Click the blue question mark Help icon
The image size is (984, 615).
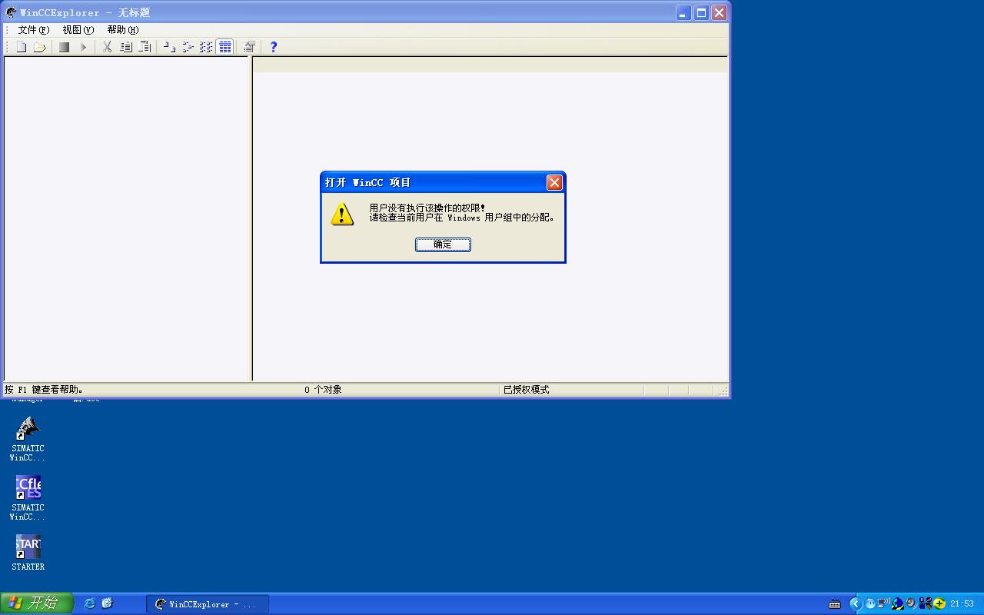pos(274,47)
